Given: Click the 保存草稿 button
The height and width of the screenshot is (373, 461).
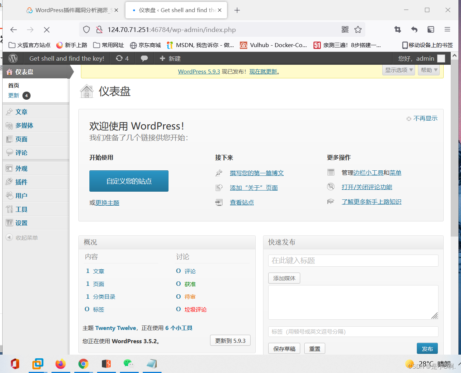Looking at the screenshot, I should (x=284, y=349).
